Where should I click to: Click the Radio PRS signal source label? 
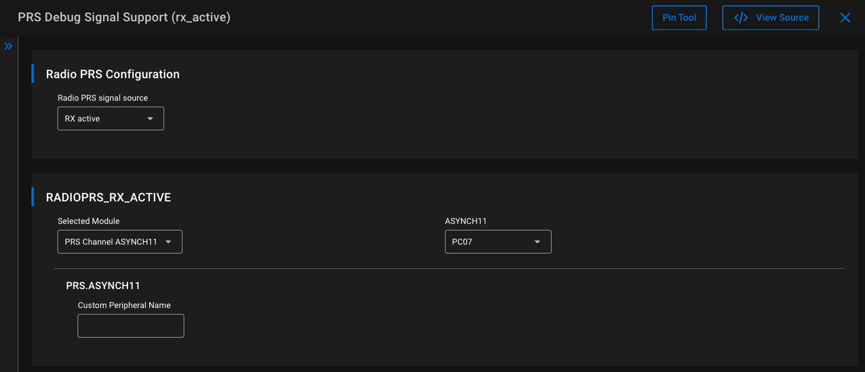102,98
